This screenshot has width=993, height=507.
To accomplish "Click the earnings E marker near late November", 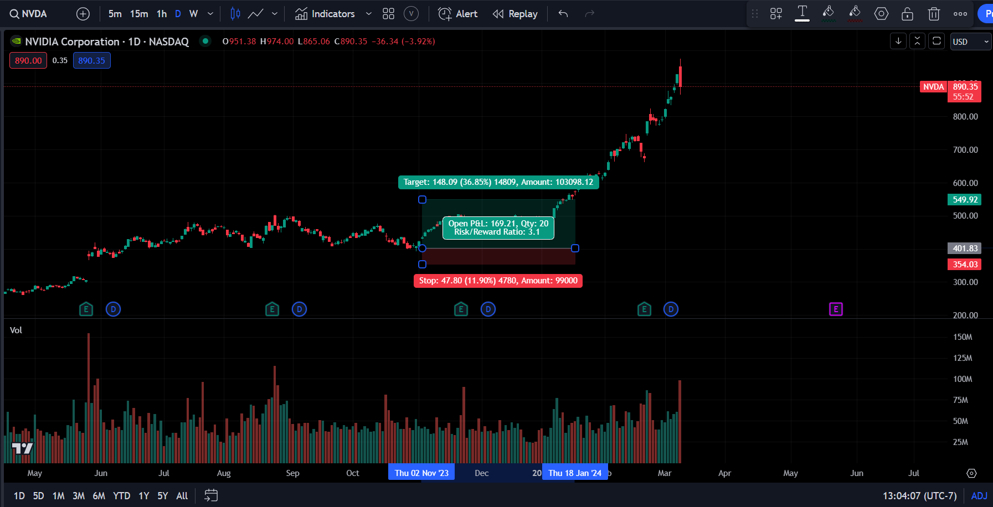I will point(461,309).
